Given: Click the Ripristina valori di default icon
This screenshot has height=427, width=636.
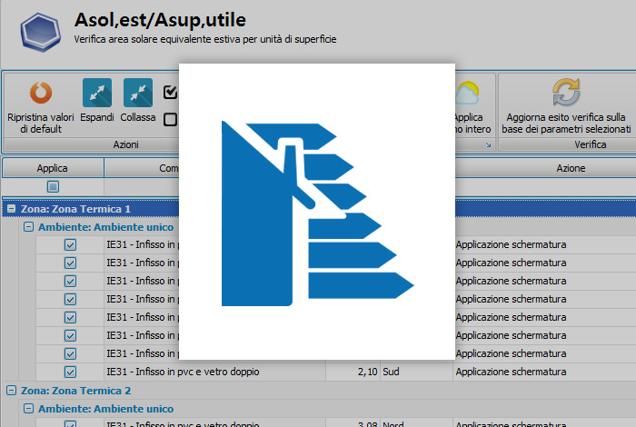Looking at the screenshot, I should click(x=41, y=93).
